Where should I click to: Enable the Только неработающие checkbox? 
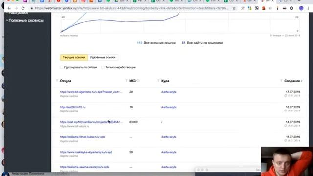103,67
